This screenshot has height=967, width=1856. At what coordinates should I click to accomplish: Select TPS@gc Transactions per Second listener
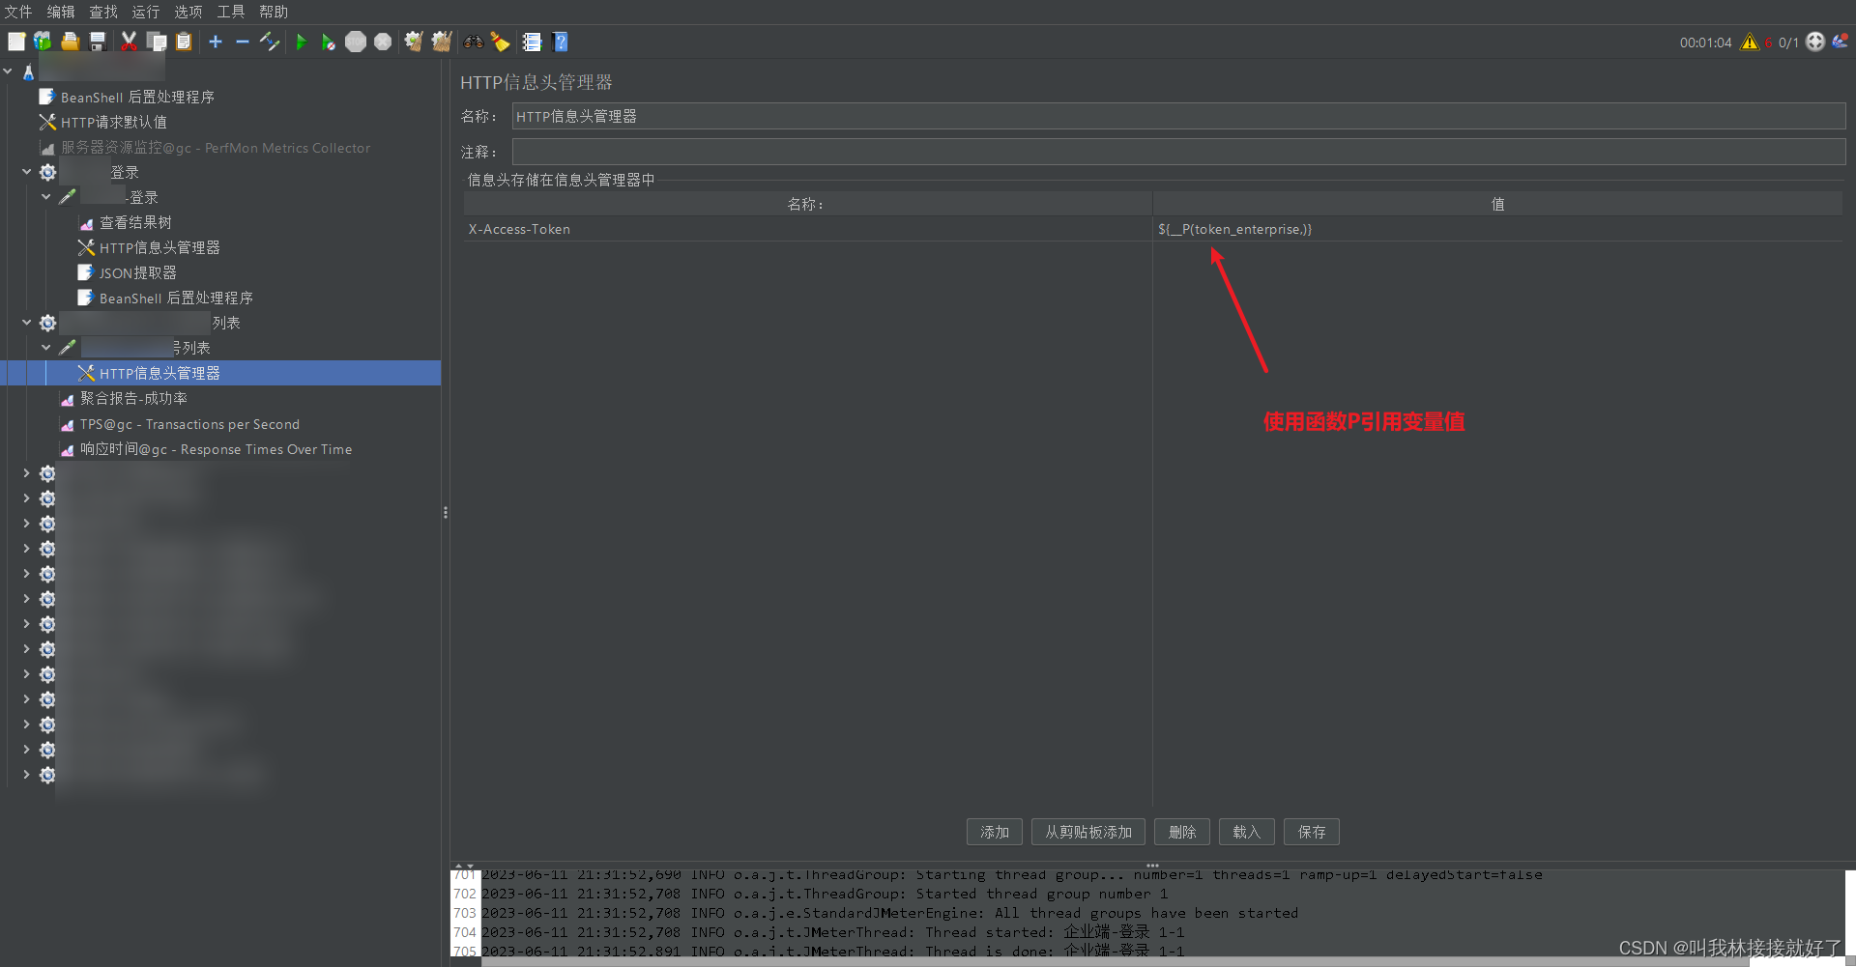click(x=180, y=424)
